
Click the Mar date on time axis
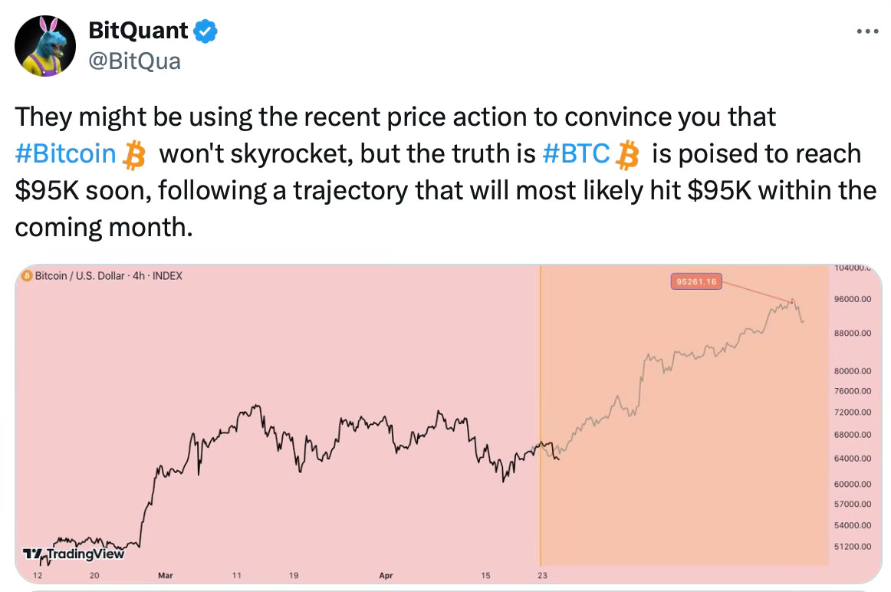[x=166, y=576]
